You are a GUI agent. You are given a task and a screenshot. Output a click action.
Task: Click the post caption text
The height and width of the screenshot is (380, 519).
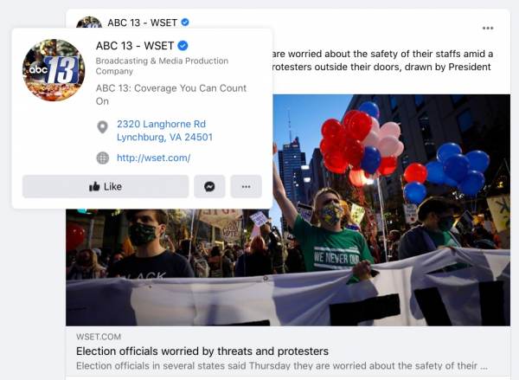tap(382, 61)
